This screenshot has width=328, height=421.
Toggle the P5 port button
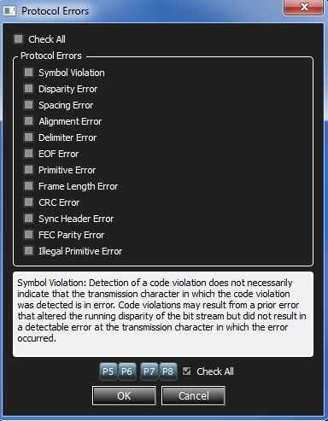108,371
